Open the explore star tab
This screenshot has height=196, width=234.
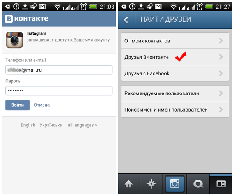click(x=151, y=184)
